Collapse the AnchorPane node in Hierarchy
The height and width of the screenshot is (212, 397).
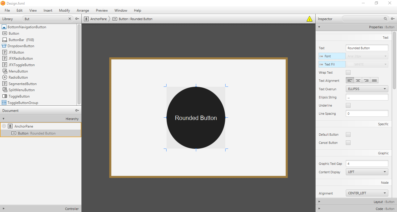pos(4,126)
